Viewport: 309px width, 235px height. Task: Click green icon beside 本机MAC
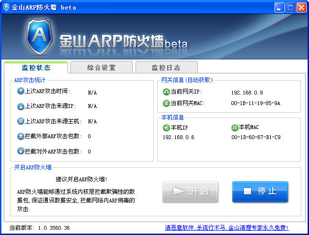(x=235, y=128)
